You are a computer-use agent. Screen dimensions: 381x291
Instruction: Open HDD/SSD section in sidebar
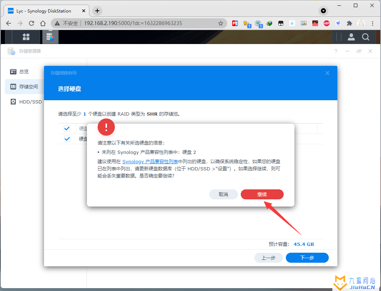click(x=25, y=102)
